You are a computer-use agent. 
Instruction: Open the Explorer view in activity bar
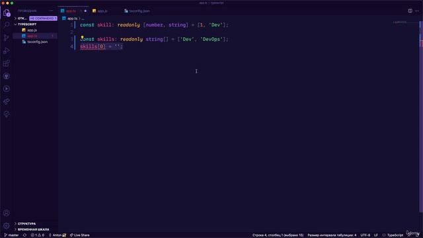click(x=7, y=13)
